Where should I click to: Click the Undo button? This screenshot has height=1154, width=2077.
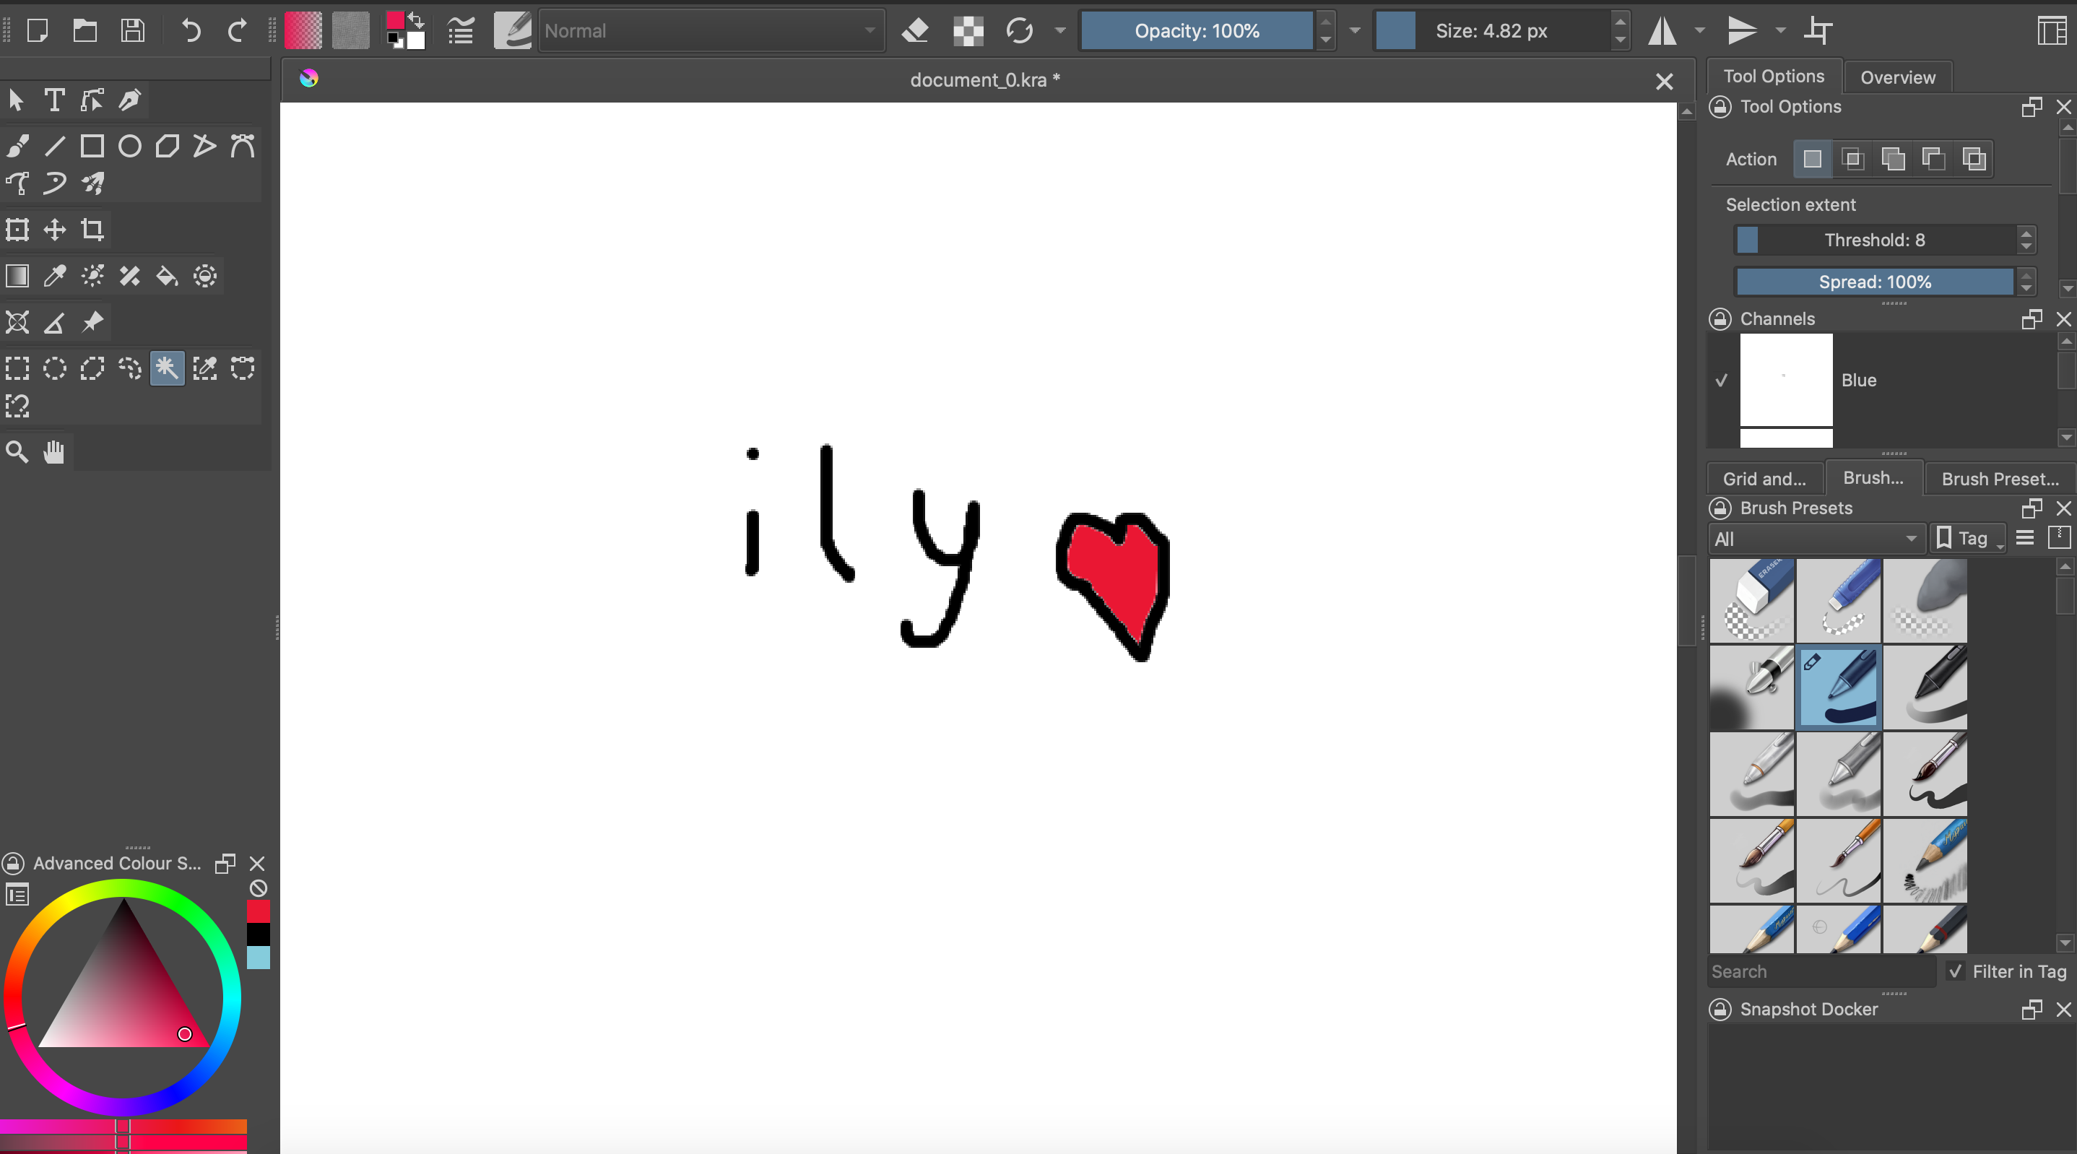pos(190,32)
